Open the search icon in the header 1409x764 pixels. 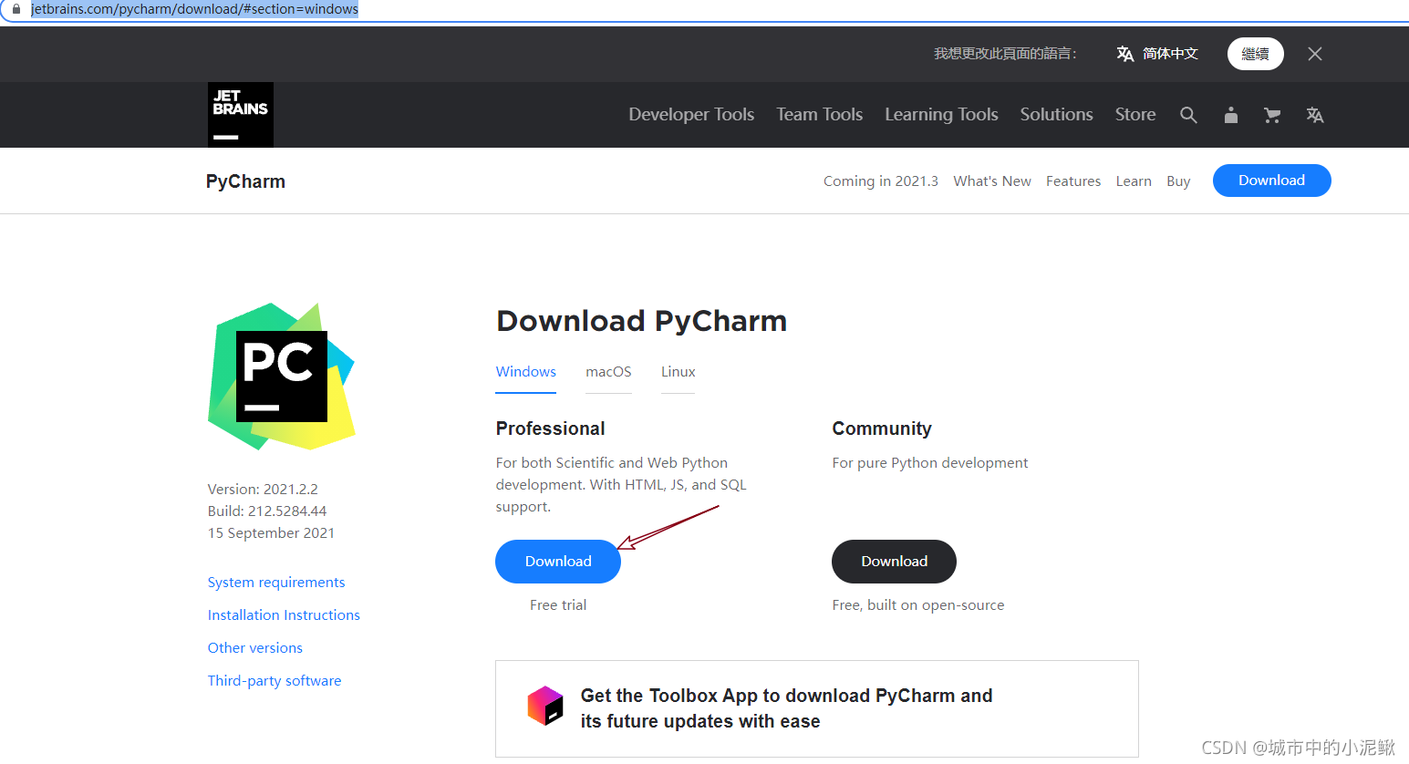(1188, 115)
